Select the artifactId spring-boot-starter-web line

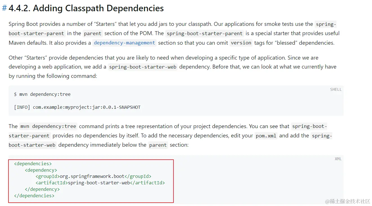tap(100, 183)
